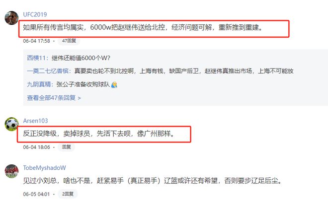Click TobeMyshadoW's comment about 小刘总
The image size is (328, 205).
click(x=153, y=180)
